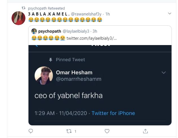The image size is (178, 138).
Task: Click the pin icon beside Pinned Tweet
Action: tap(50, 60)
